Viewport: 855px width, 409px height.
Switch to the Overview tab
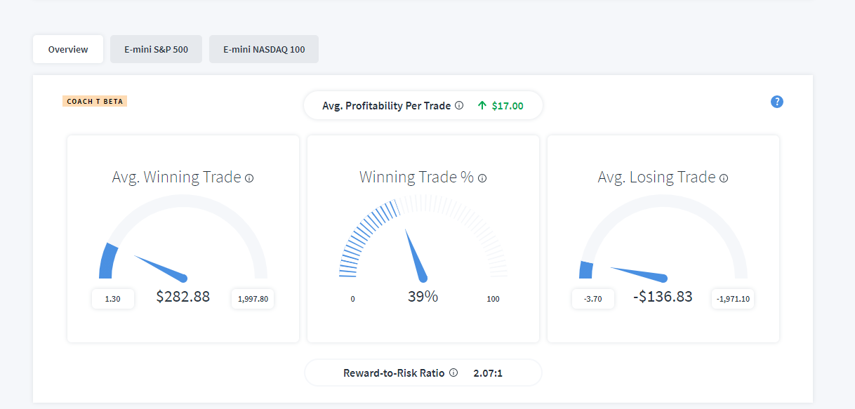(68, 49)
